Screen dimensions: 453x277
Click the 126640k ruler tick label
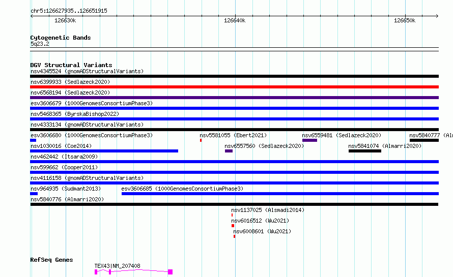point(235,20)
